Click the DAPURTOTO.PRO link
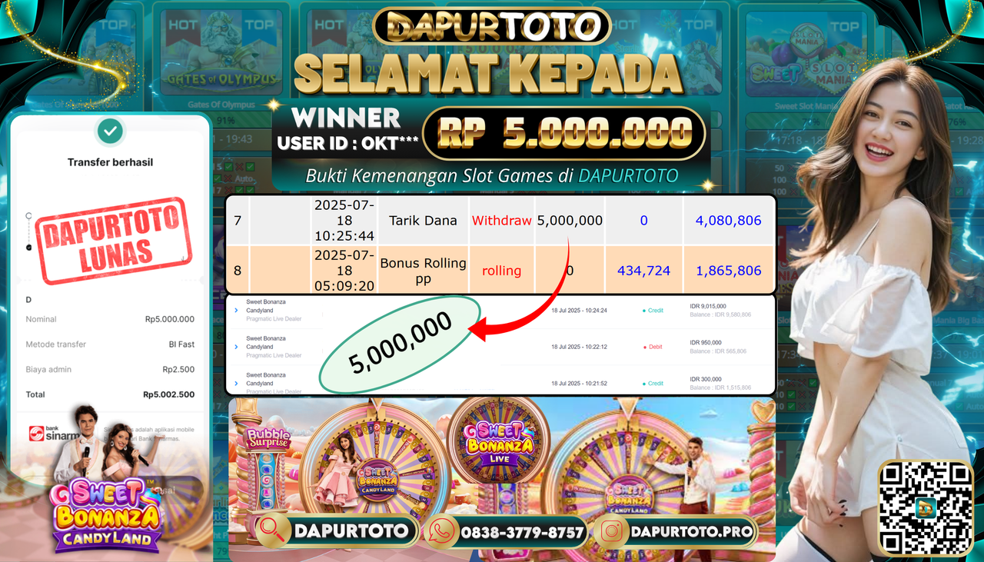 click(x=690, y=531)
